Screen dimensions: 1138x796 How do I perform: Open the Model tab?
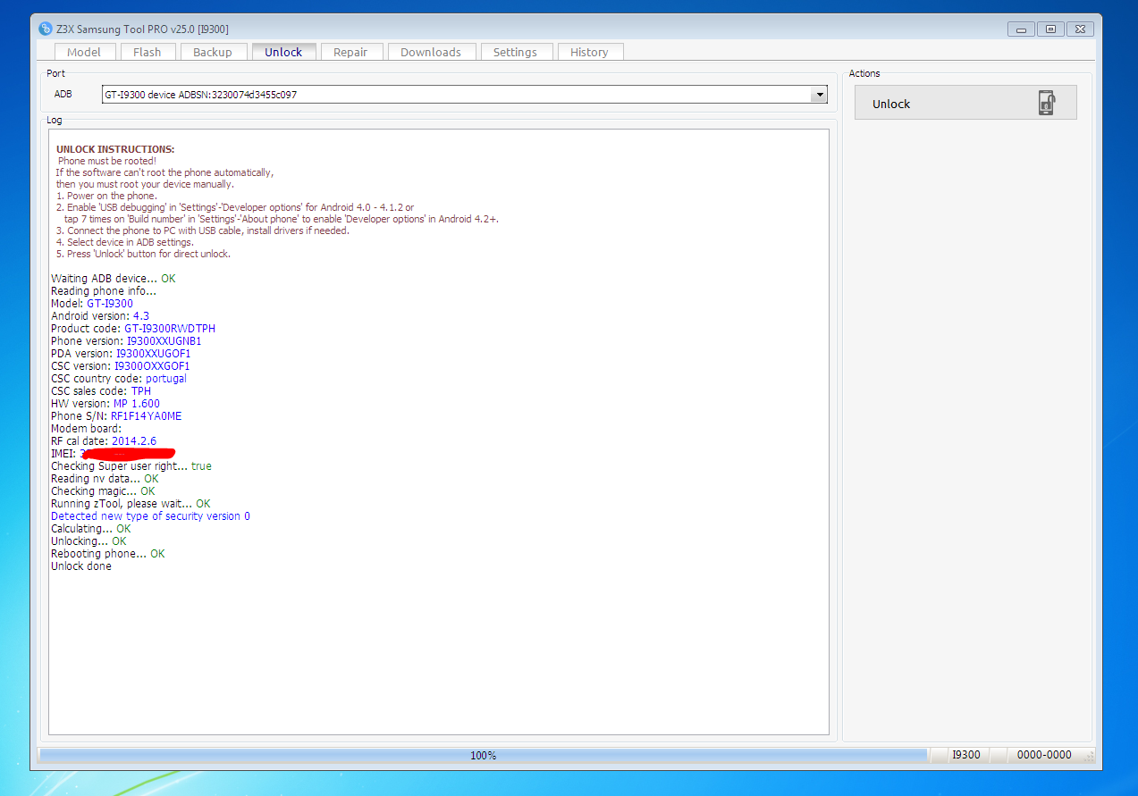(84, 52)
